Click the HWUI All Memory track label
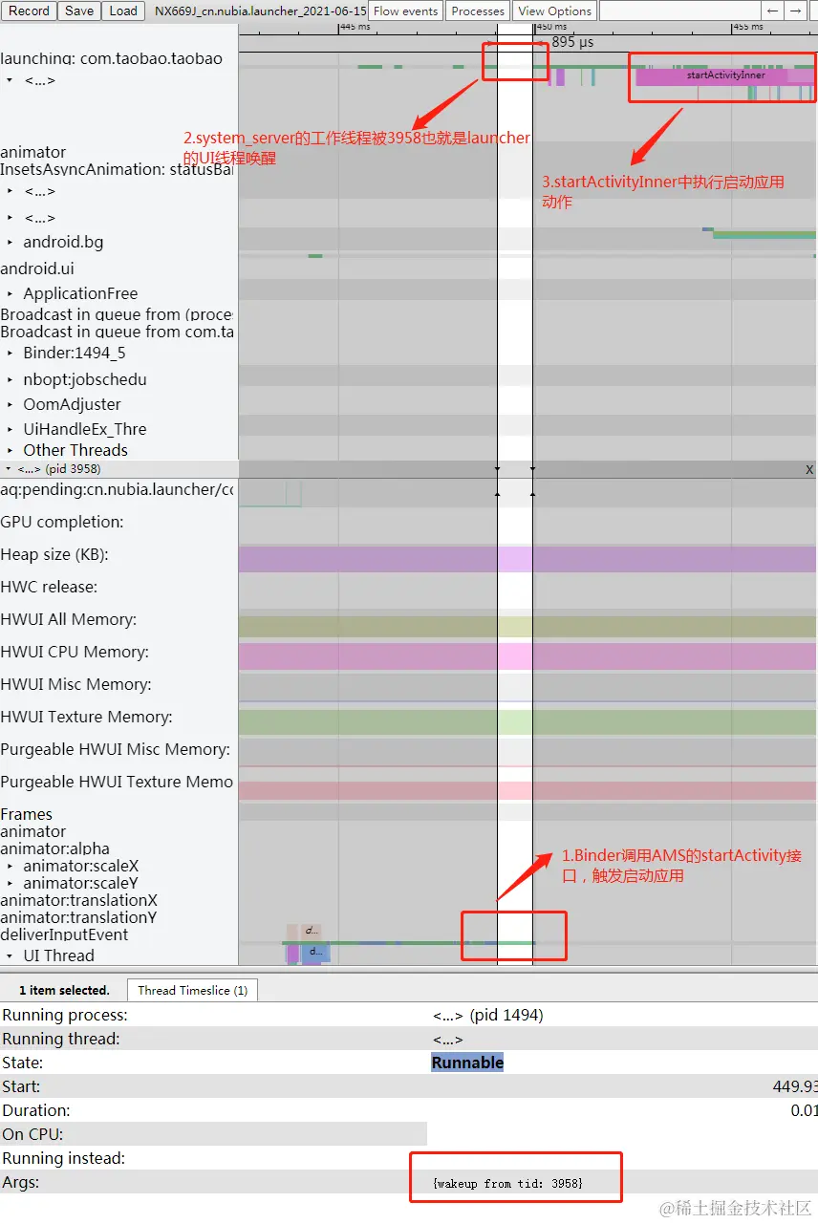Viewport: 818px width, 1224px height. pyautogui.click(x=68, y=619)
